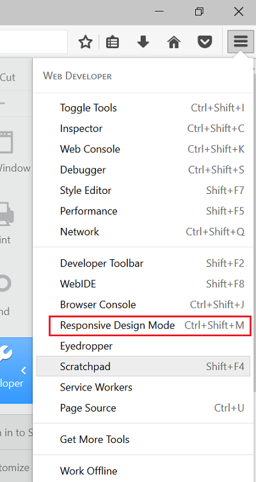The height and width of the screenshot is (482, 256).
Task: Open Scratchpad from Web Developer menu
Action: (143, 366)
